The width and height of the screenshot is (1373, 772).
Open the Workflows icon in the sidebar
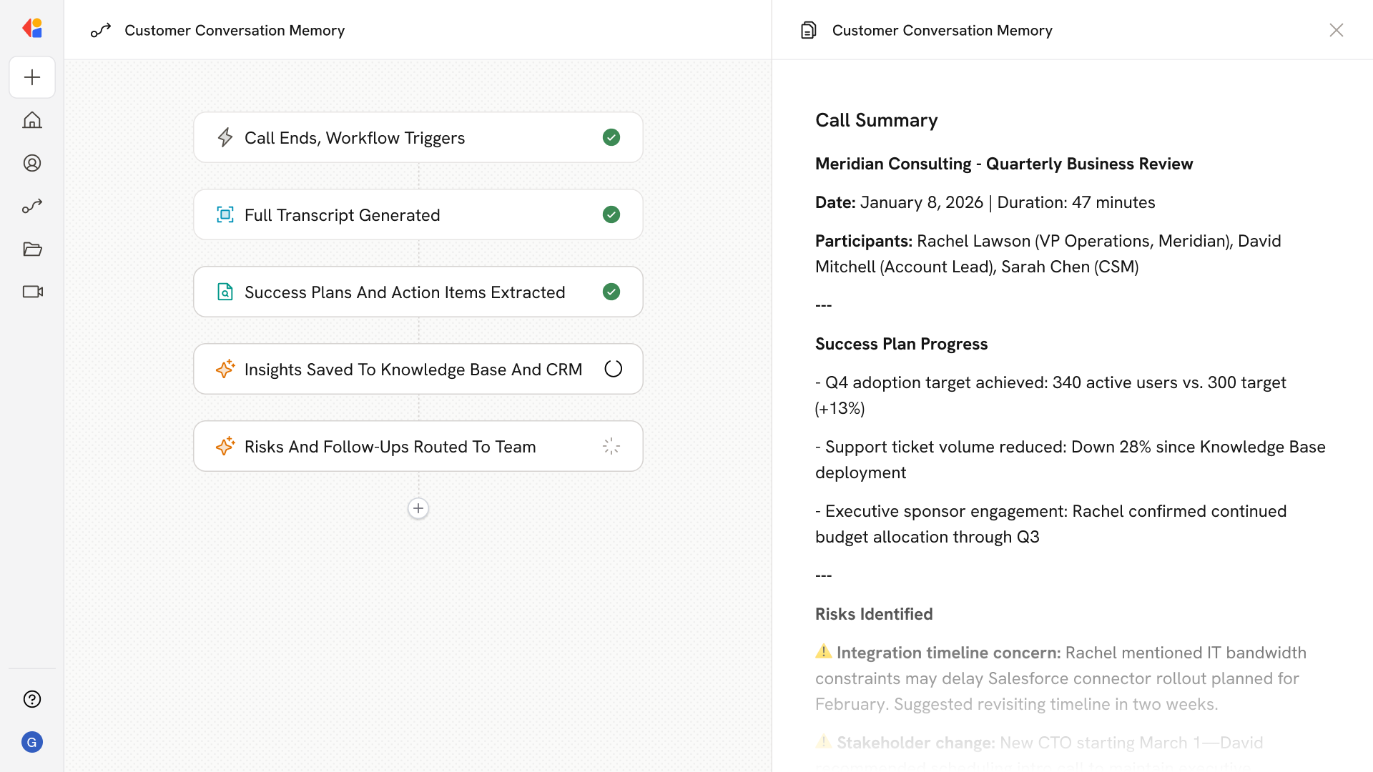(32, 206)
